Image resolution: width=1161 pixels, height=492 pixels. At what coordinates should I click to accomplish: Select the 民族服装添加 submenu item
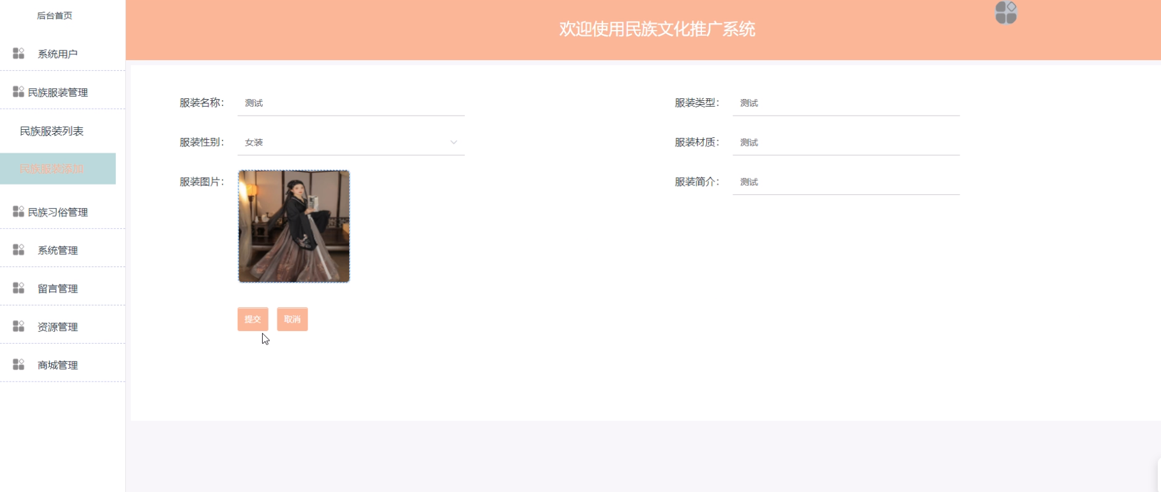click(58, 169)
